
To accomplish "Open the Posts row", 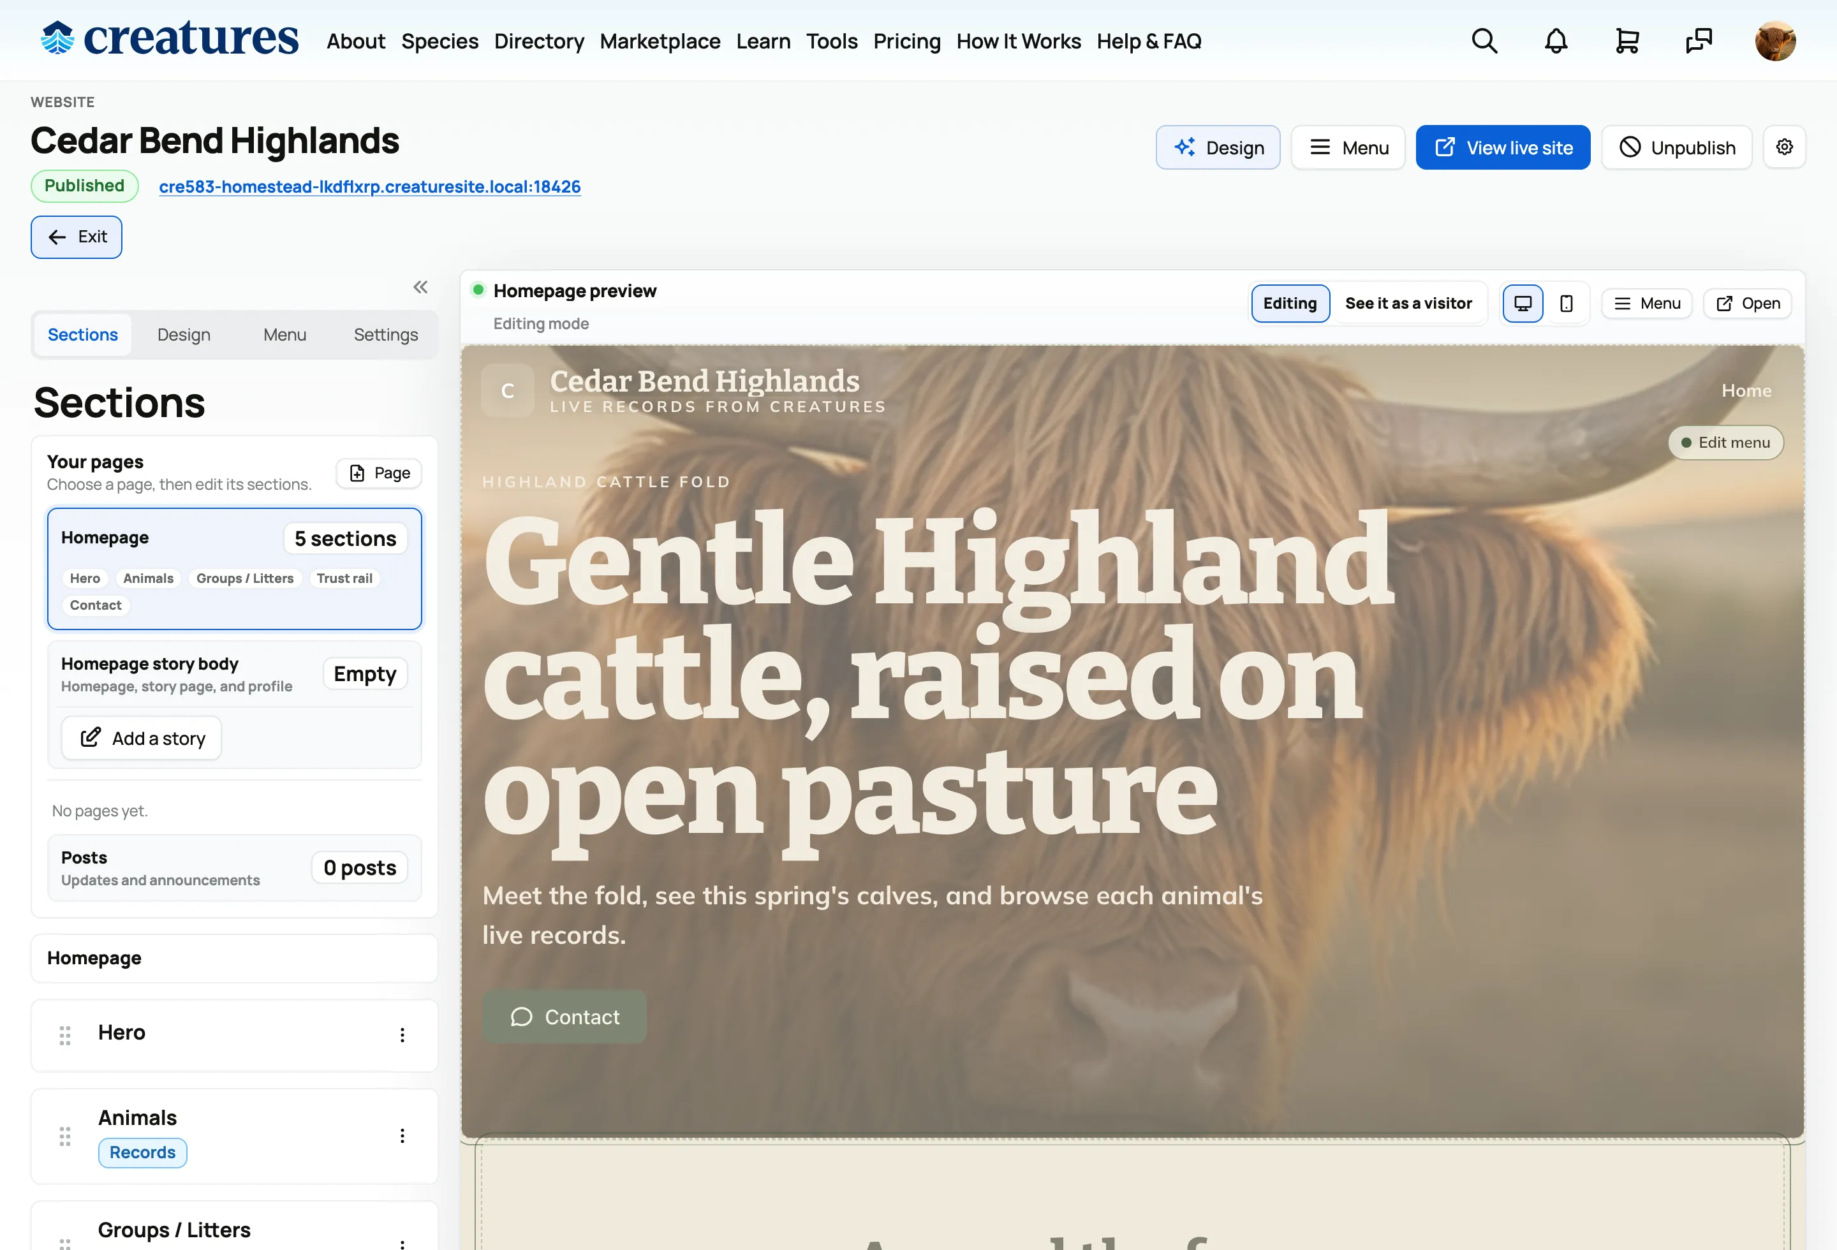I will (235, 867).
